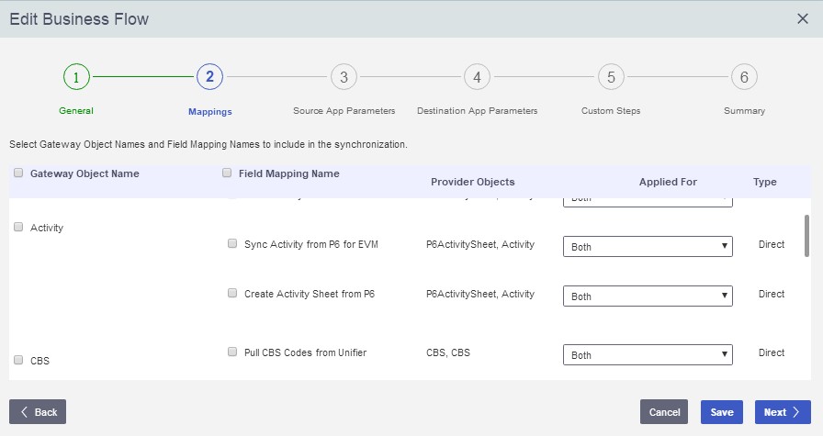Screen dimensions: 823x436
Task: Click the Cancel button
Action: pos(664,412)
